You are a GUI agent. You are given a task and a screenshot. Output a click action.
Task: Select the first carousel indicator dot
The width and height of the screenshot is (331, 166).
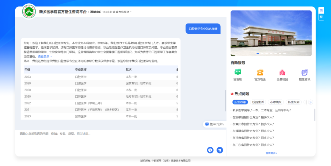pos(258,54)
